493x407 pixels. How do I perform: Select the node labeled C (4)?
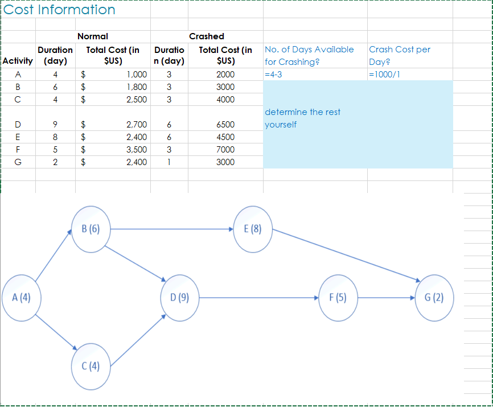91,367
